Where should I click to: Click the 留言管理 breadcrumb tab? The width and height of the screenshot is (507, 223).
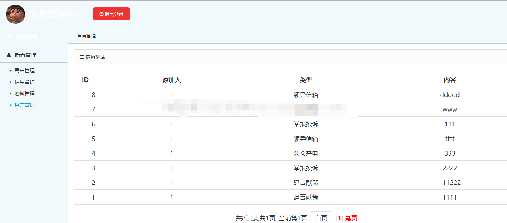pos(86,35)
